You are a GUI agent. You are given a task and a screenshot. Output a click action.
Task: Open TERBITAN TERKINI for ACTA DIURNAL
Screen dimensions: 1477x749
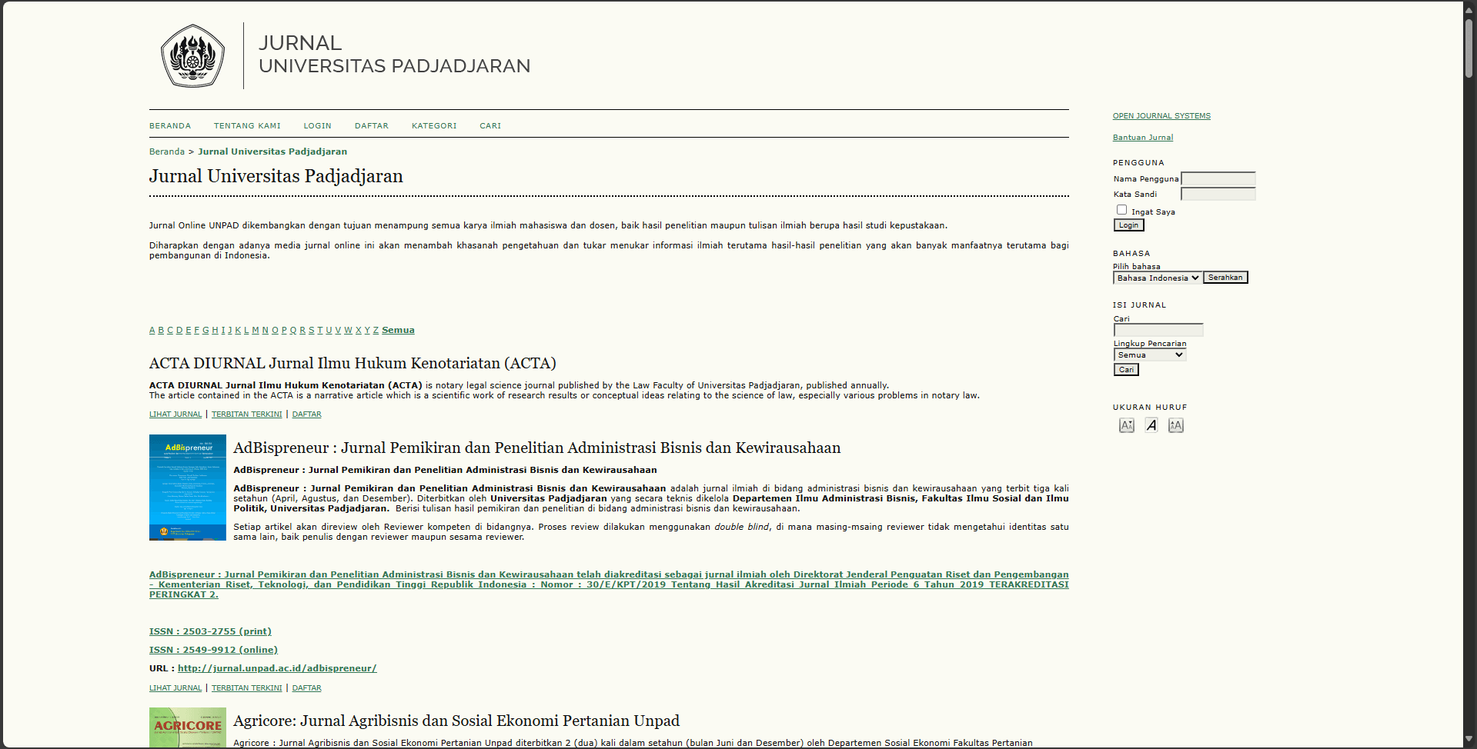point(247,414)
